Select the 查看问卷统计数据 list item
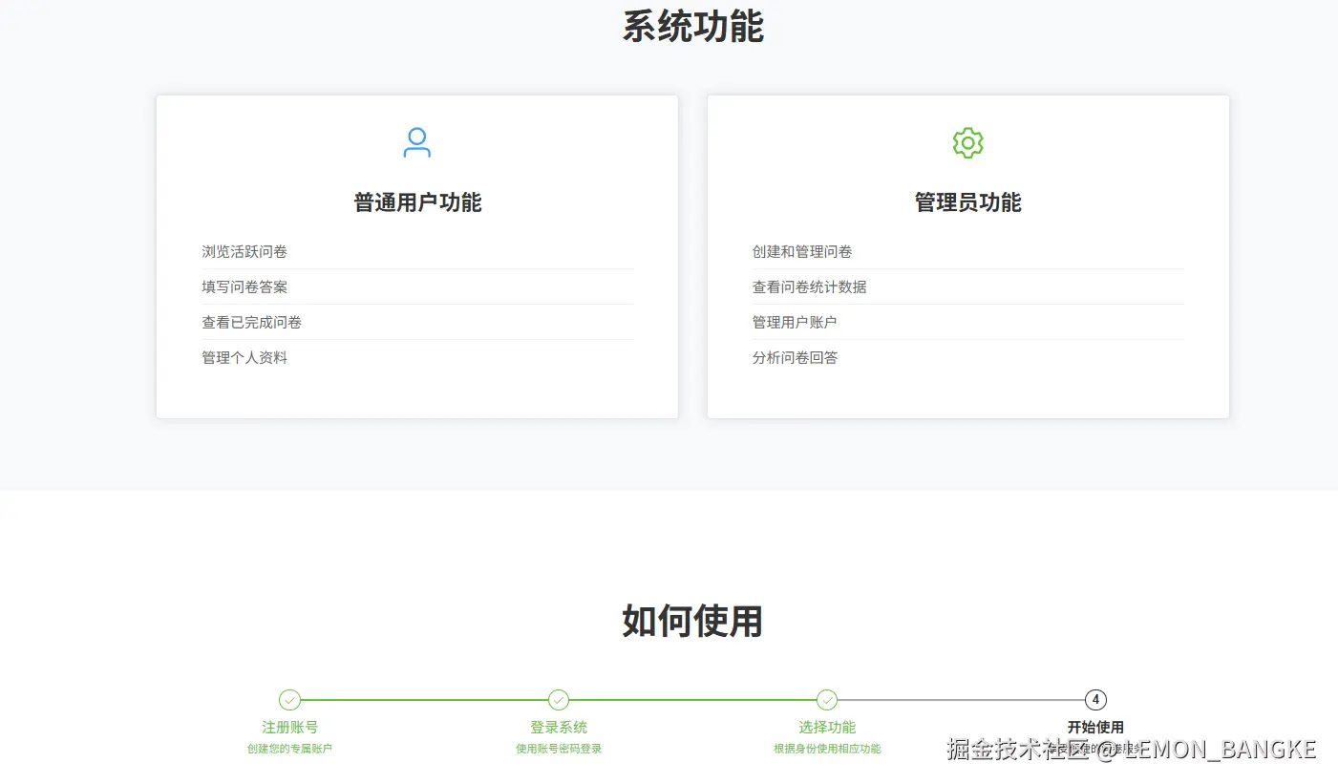Viewport: 1338px width, 784px height. click(x=967, y=287)
